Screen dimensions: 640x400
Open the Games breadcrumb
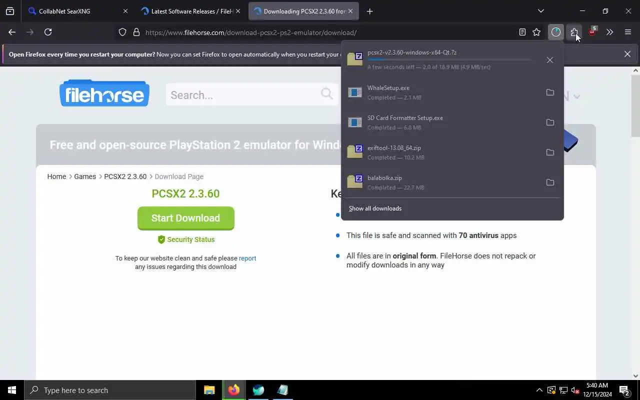pos(85,176)
